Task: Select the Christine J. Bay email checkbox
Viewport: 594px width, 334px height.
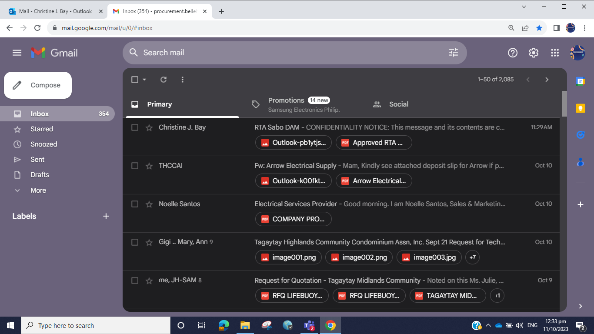Action: tap(135, 127)
